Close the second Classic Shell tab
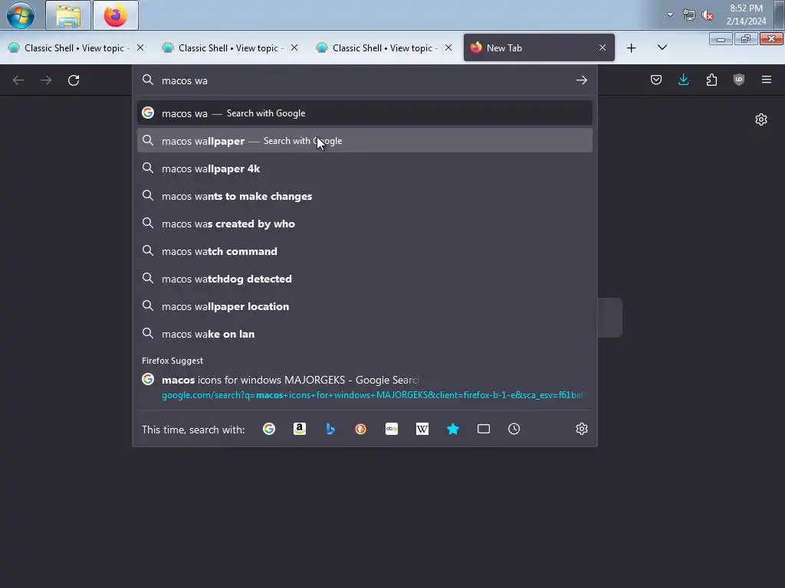 tap(294, 47)
